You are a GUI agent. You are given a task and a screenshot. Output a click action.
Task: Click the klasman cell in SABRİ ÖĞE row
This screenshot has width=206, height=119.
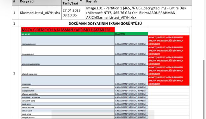(131, 87)
